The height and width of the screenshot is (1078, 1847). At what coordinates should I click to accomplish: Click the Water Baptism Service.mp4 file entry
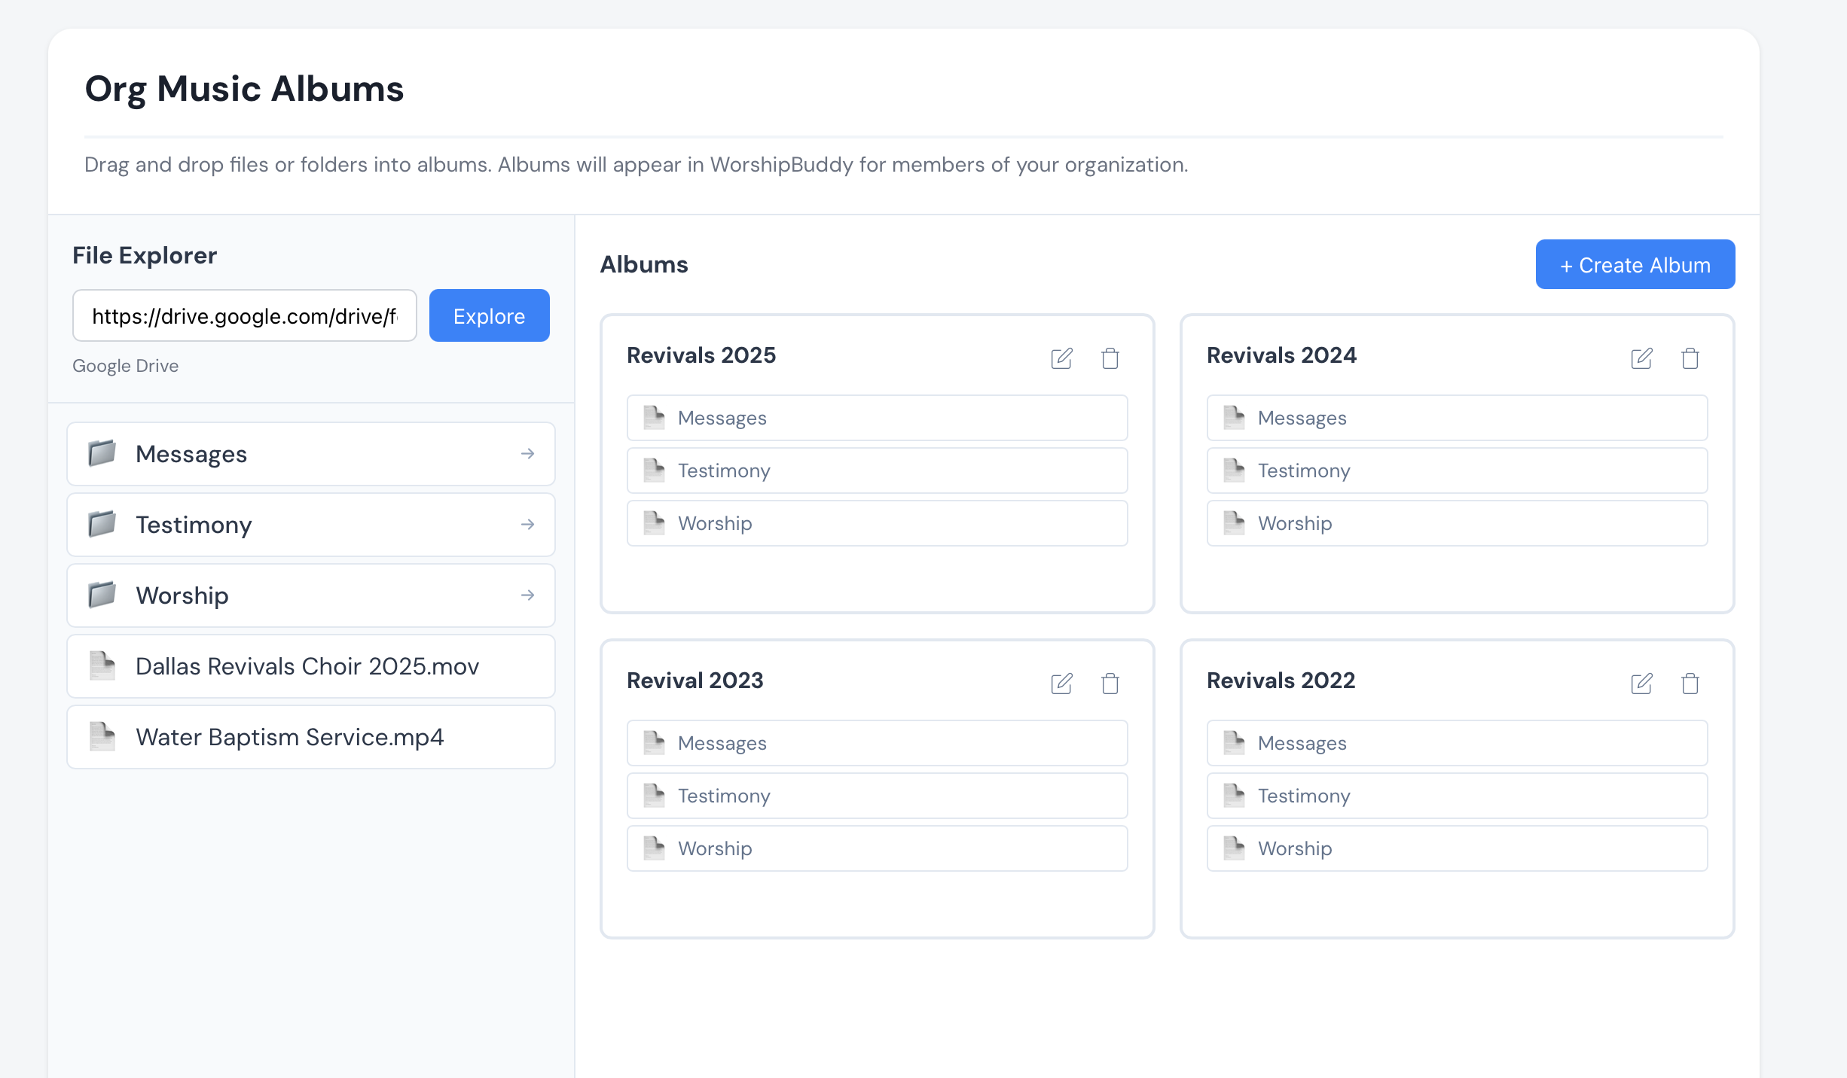310,736
